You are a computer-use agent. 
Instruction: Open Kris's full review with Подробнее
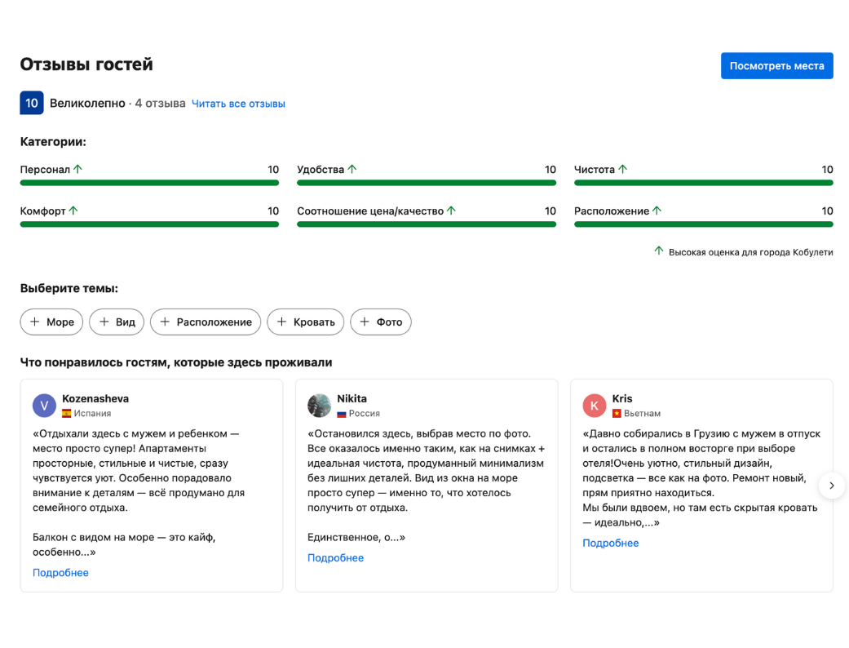[610, 544]
